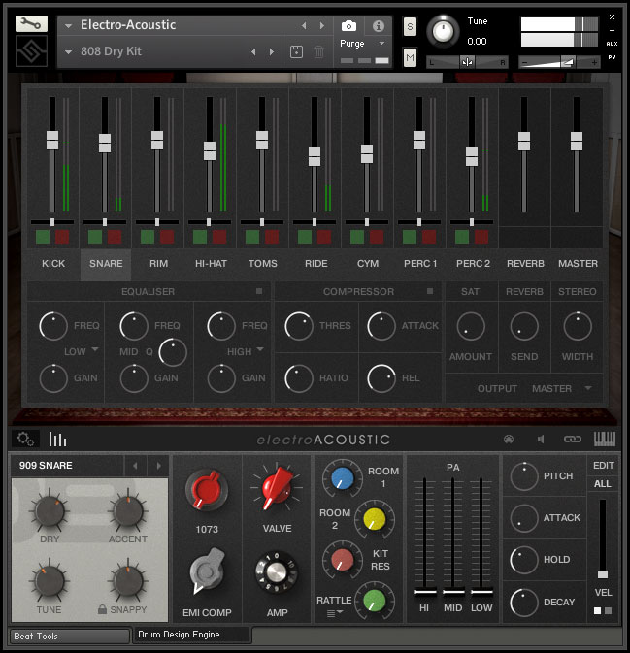The height and width of the screenshot is (653, 630).
Task: Click the Master channel volume fader
Action: point(577,142)
